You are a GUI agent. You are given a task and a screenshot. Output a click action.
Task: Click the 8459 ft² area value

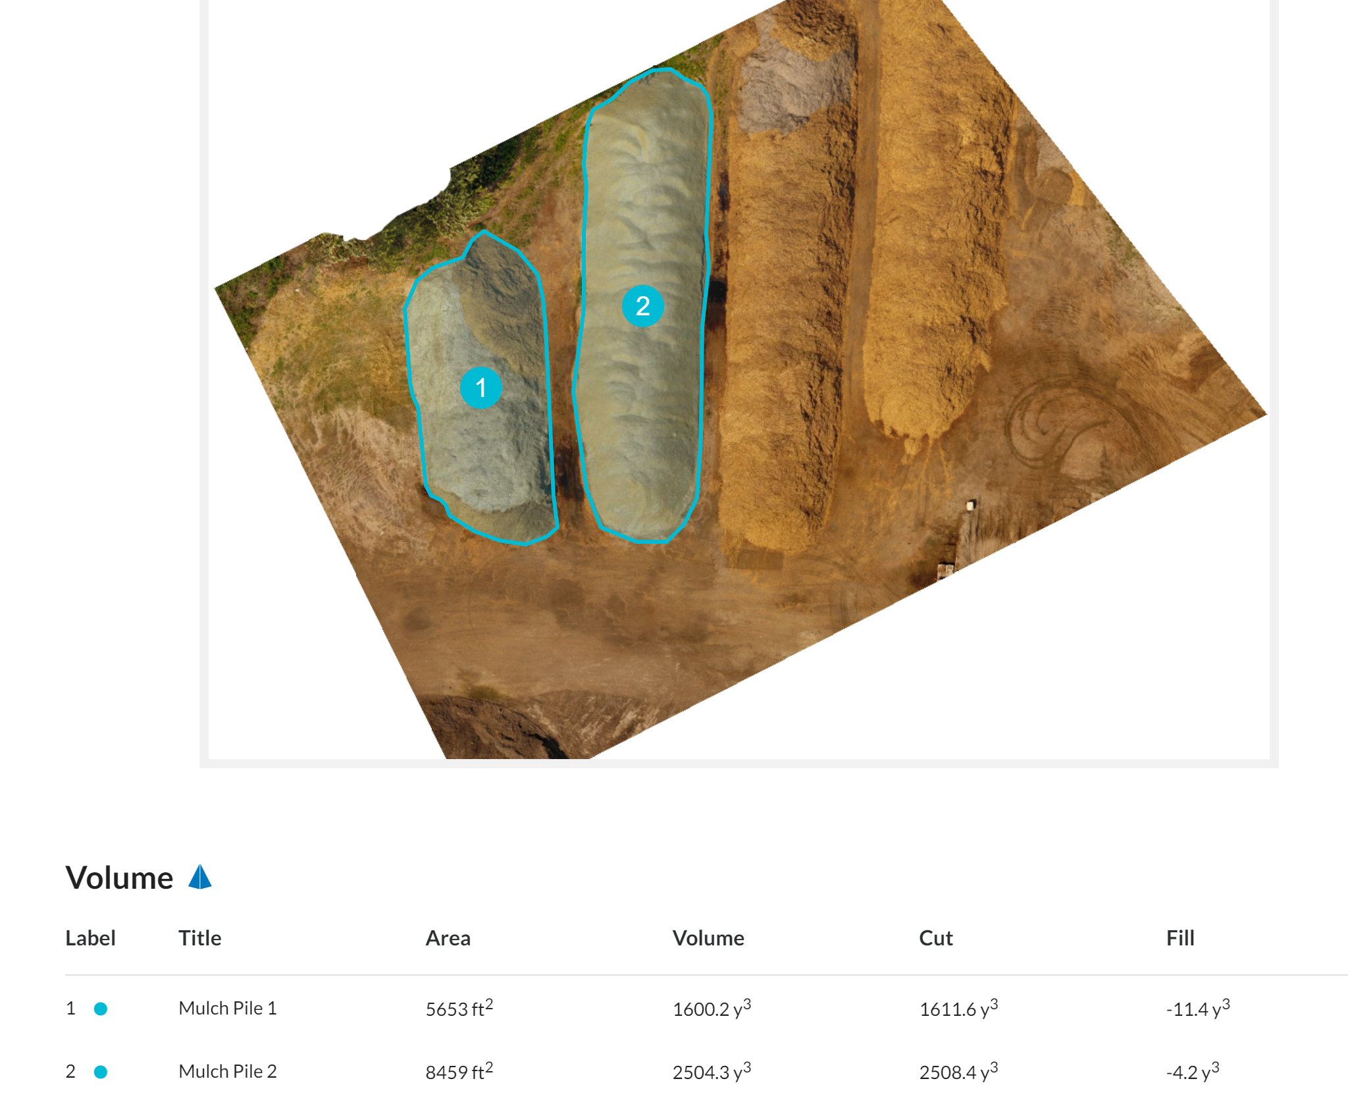[459, 1072]
